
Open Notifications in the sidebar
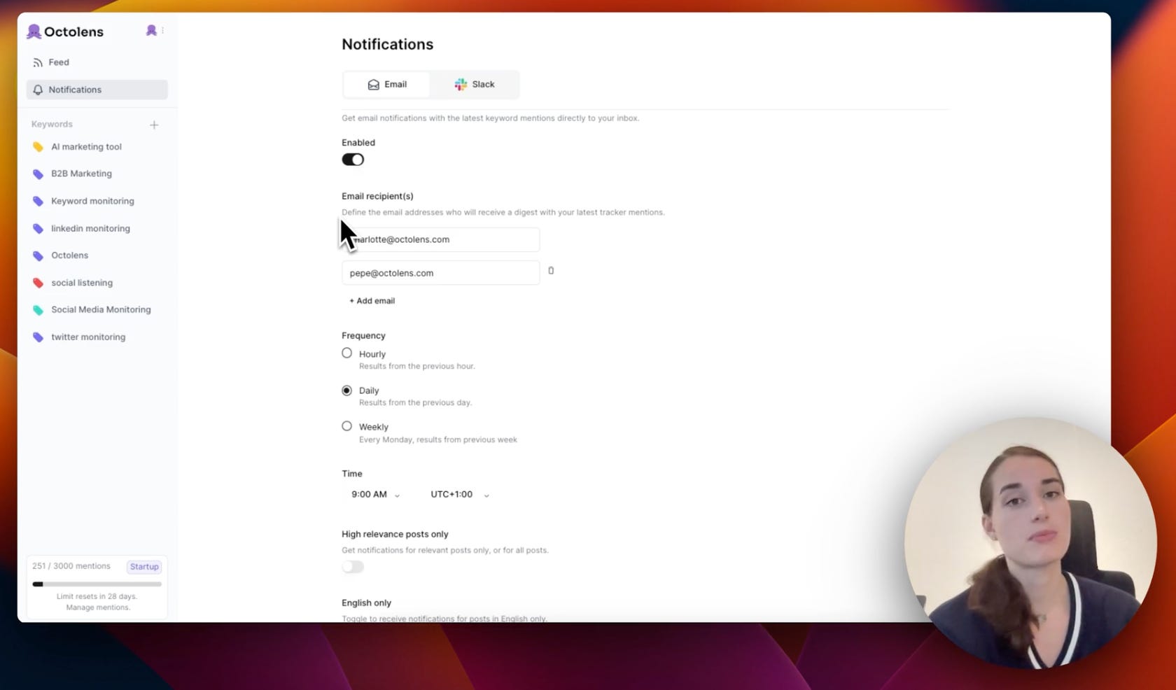coord(97,90)
